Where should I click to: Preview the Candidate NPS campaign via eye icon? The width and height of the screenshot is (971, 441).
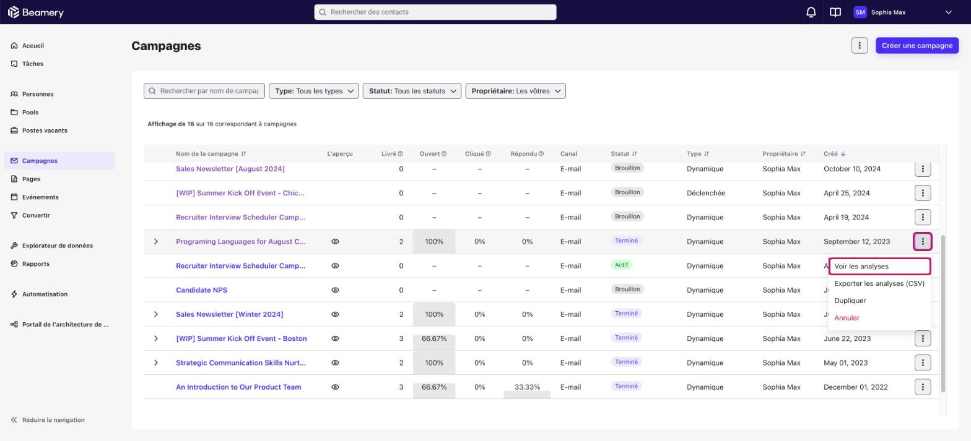(x=335, y=290)
